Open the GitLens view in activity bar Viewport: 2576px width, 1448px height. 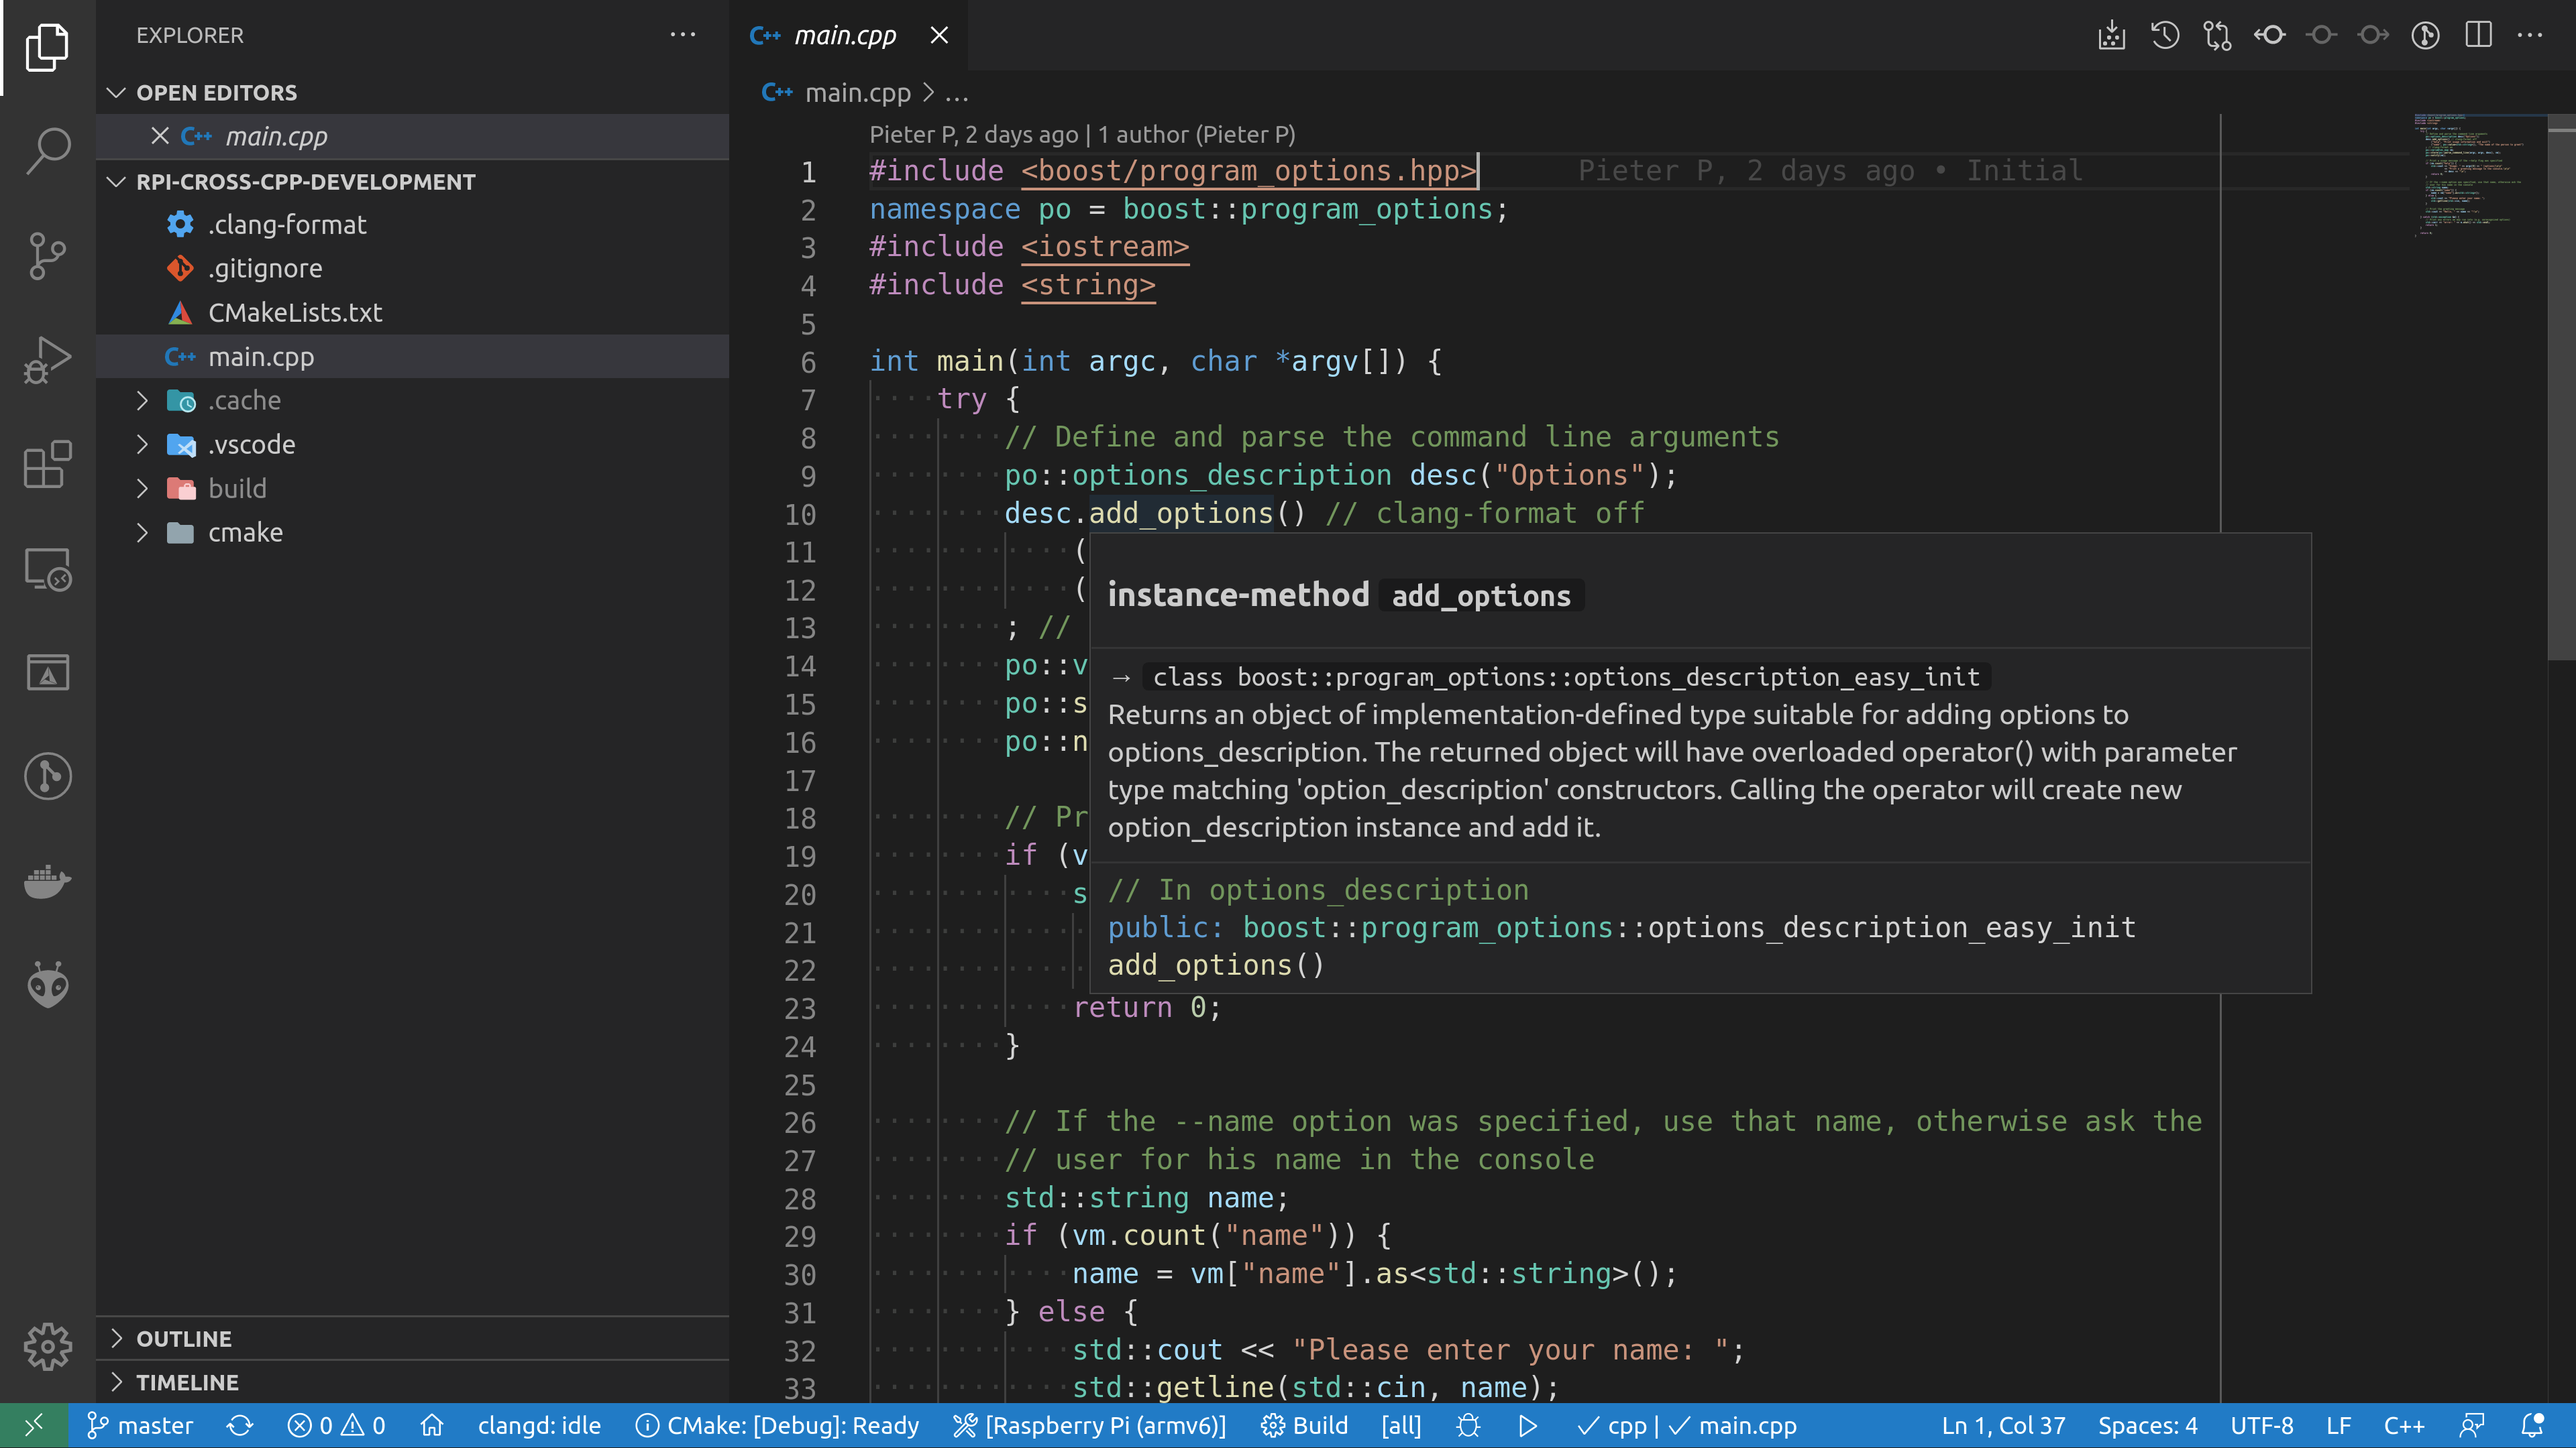tap(47, 776)
